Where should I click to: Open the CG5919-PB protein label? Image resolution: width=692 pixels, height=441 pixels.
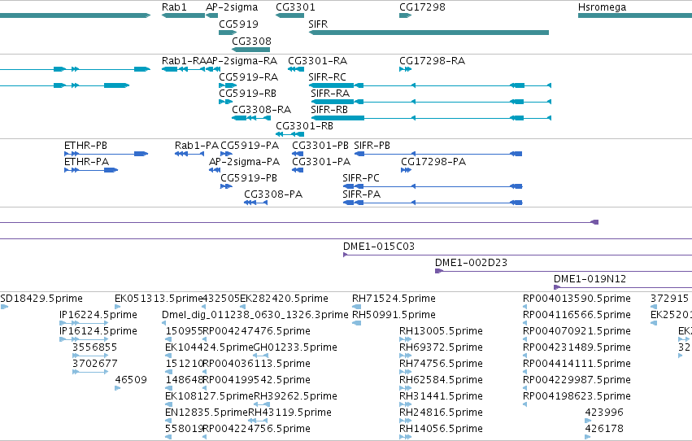[x=249, y=178]
